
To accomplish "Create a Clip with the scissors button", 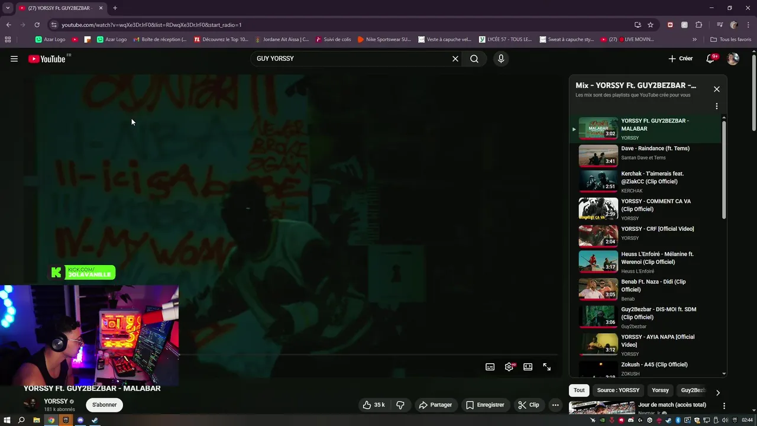I will point(529,405).
